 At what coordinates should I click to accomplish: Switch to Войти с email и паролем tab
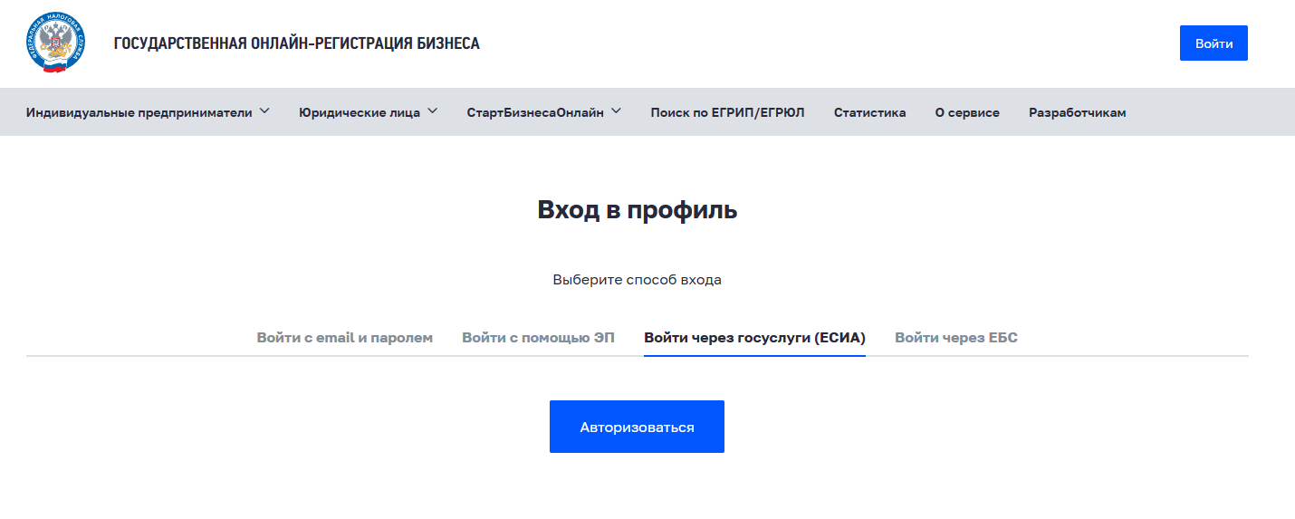click(345, 338)
